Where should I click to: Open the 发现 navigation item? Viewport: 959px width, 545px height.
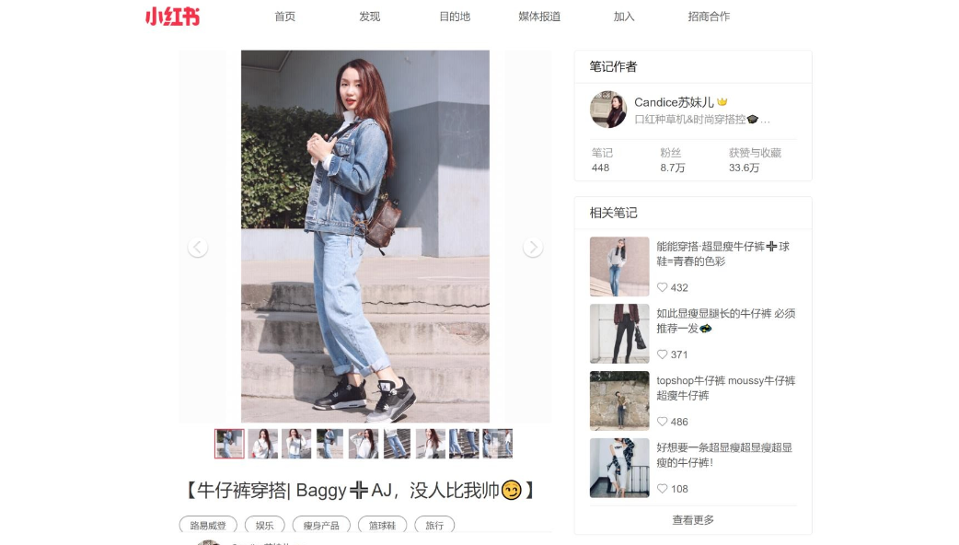pos(369,17)
